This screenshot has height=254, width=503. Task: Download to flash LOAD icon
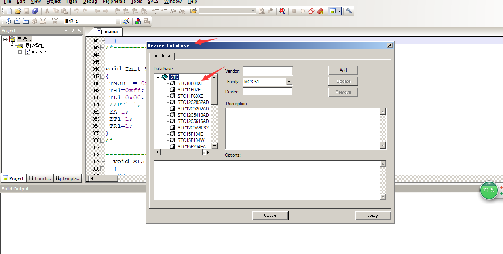[55, 21]
